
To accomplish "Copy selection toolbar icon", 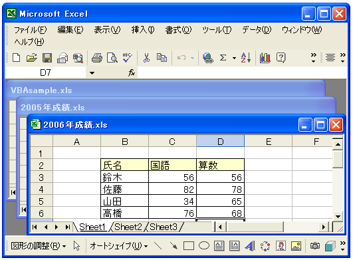I will point(162,58).
